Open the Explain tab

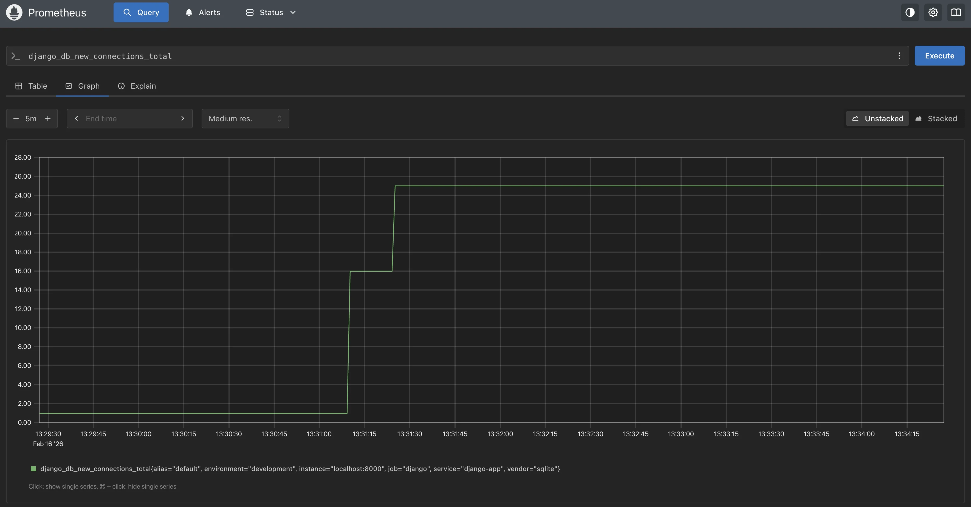(137, 86)
